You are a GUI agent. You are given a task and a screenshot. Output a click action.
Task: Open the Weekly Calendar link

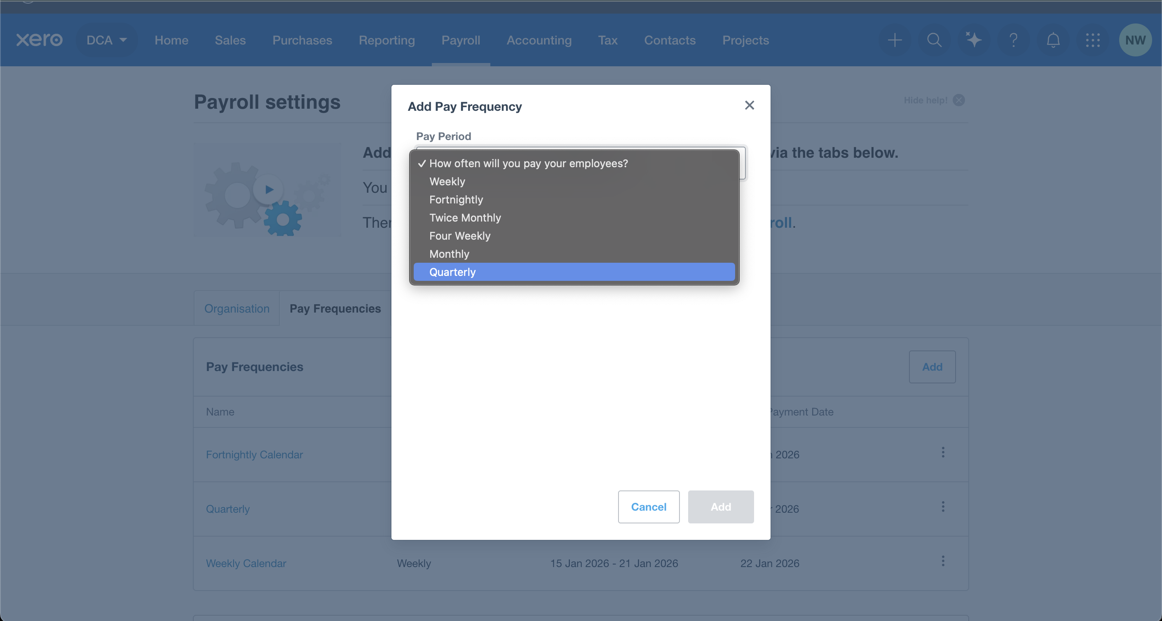(246, 563)
